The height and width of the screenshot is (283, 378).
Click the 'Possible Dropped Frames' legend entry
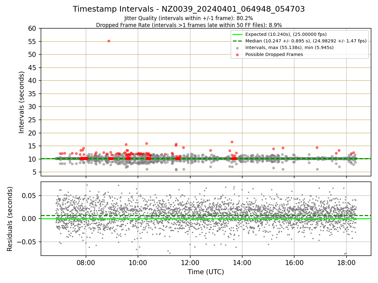274,54
